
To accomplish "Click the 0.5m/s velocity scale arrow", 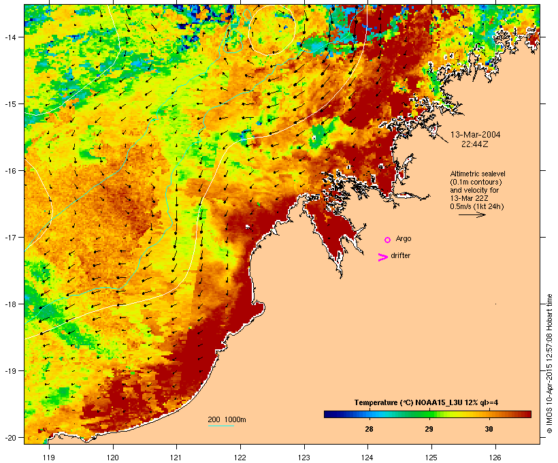I will (472, 214).
